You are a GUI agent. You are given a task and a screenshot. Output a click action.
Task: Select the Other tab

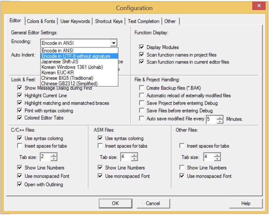pyautogui.click(x=170, y=21)
